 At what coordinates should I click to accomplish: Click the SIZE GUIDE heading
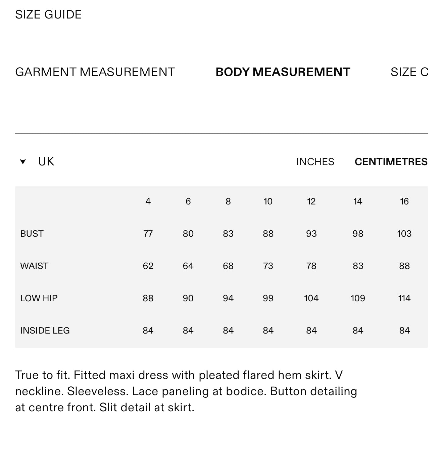48,14
